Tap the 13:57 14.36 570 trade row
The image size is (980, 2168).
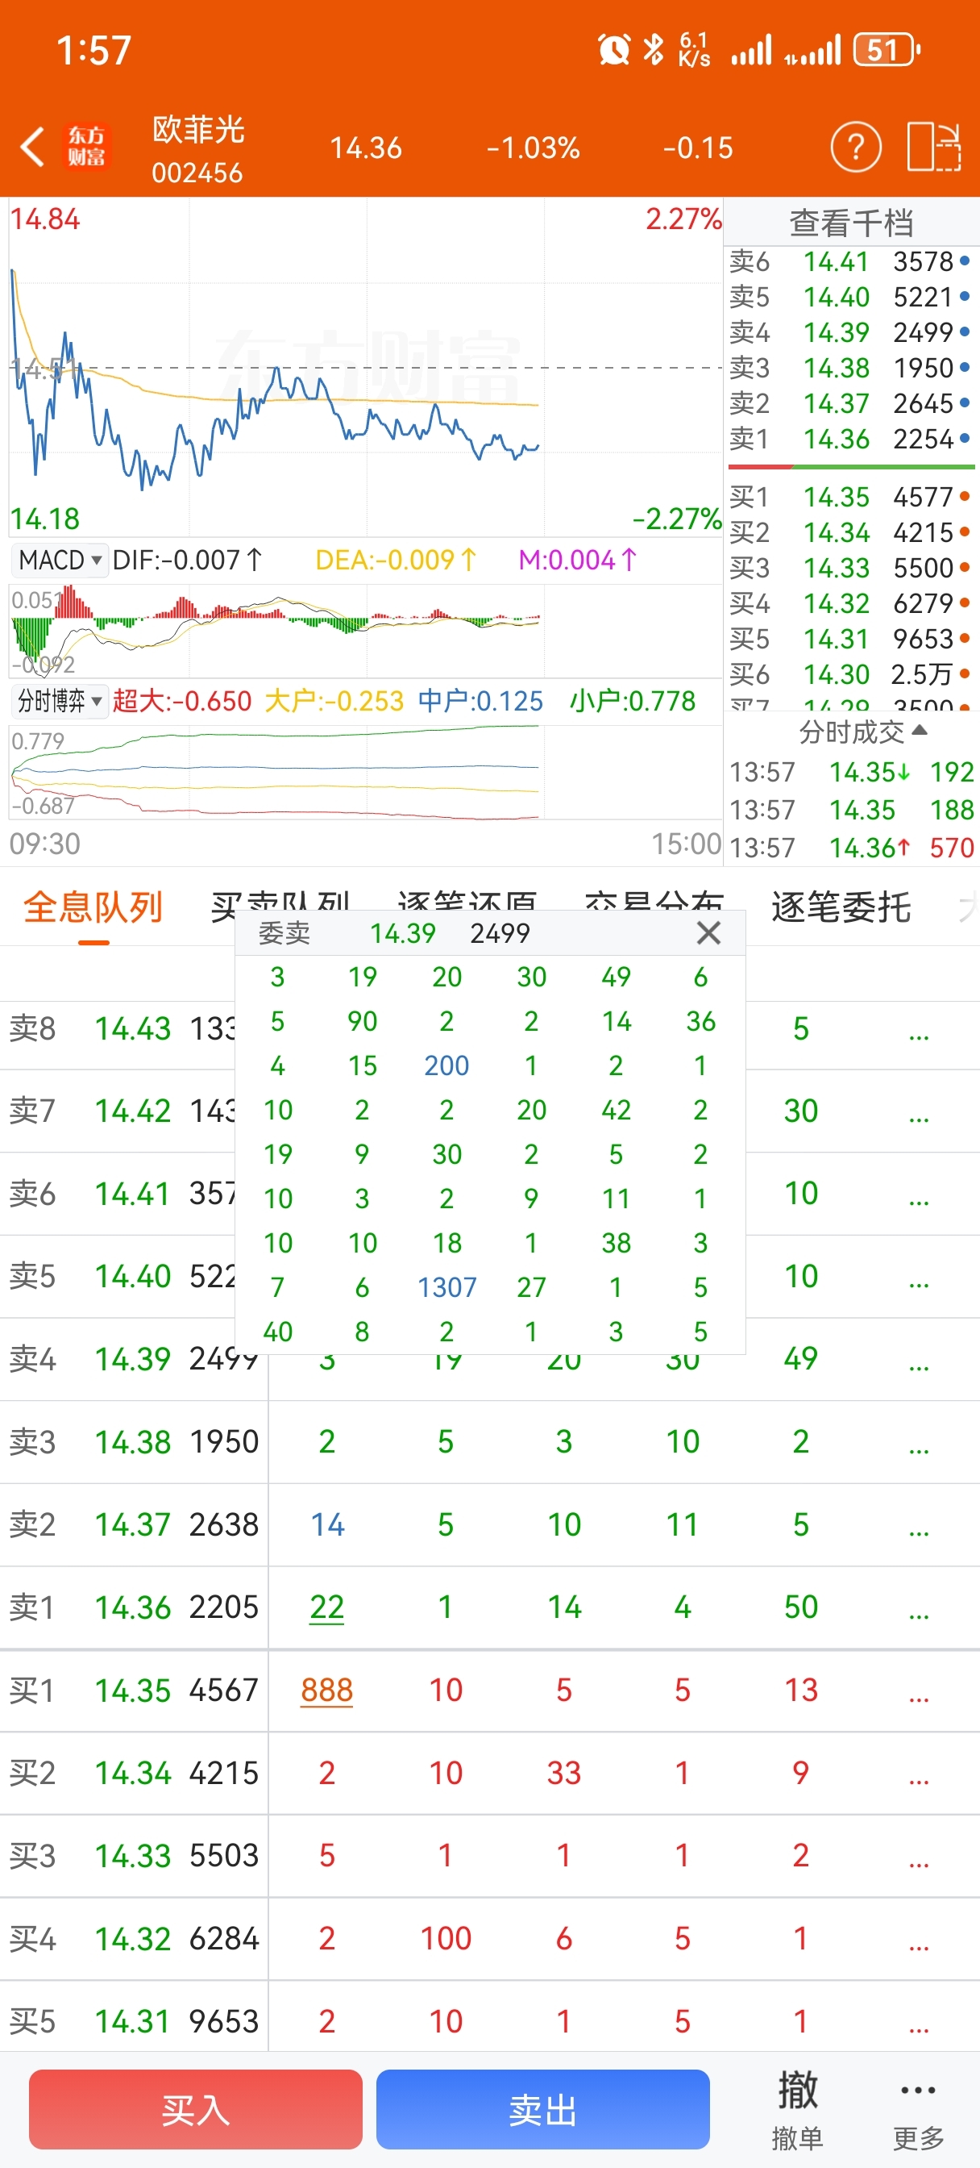(850, 848)
